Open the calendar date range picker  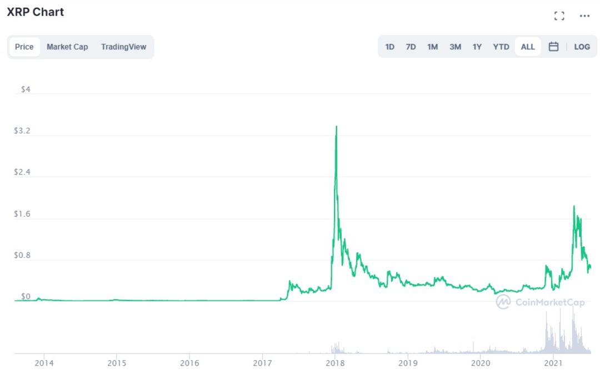click(x=553, y=47)
